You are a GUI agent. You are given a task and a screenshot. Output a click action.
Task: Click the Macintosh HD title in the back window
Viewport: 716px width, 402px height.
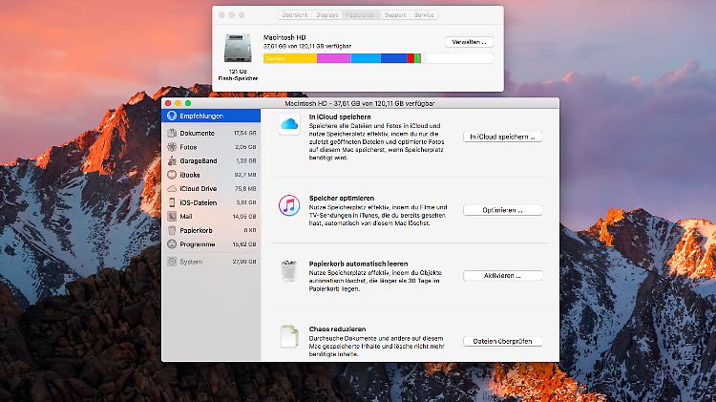284,37
